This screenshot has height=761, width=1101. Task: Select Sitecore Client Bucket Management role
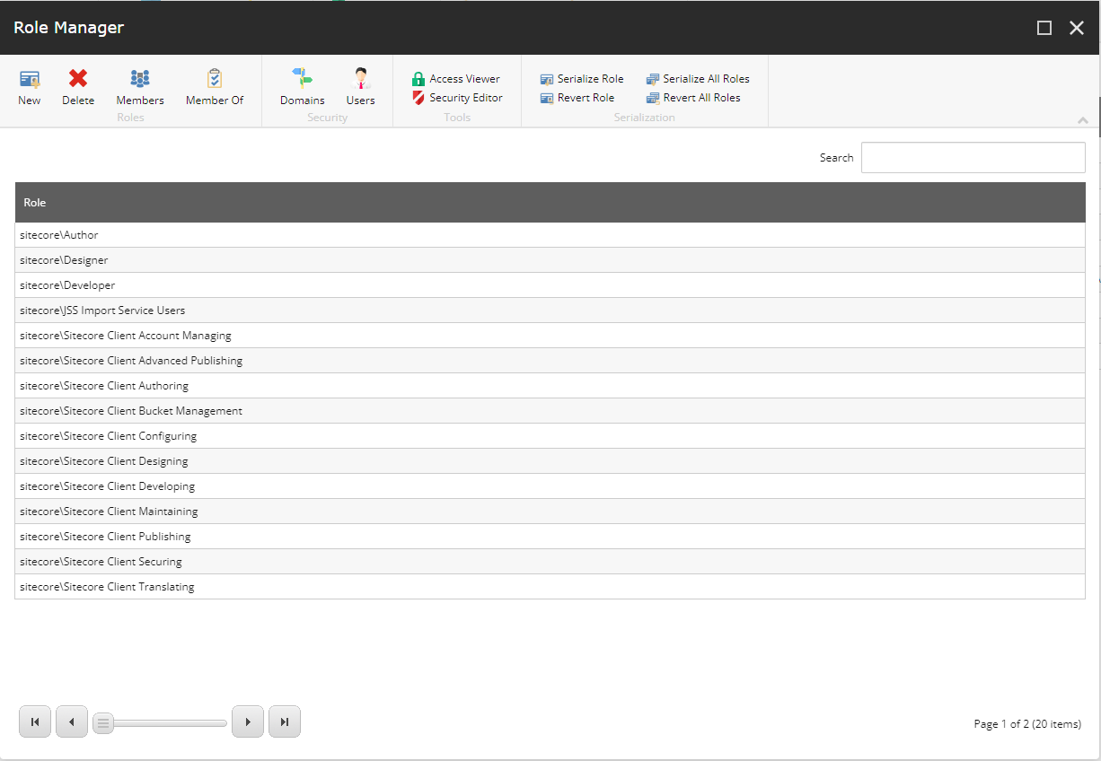(x=550, y=411)
